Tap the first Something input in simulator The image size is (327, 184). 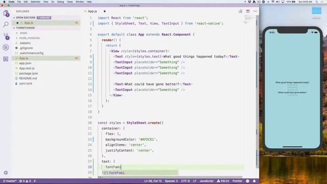pyautogui.click(x=292, y=85)
